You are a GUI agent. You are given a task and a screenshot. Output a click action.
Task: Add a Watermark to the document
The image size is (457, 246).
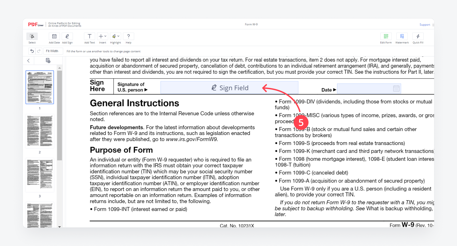(402, 36)
